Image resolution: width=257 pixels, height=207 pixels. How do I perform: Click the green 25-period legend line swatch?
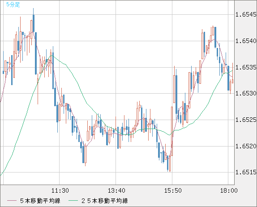(73, 201)
